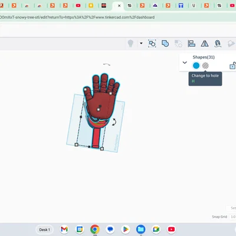This screenshot has width=236, height=236.
Task: Click the bottom-right white corner handle
Action: [102, 149]
